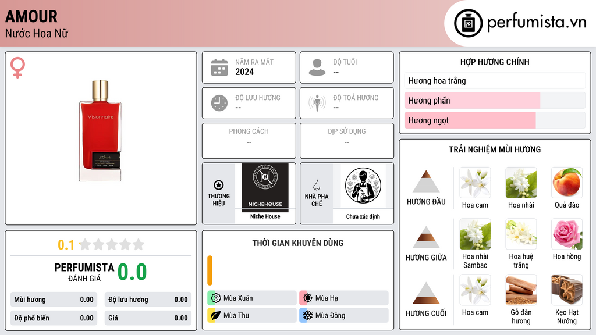Click the Mùa Thu leaf icon

point(216,315)
